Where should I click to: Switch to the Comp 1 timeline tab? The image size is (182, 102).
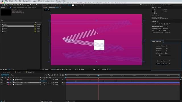[19, 72]
